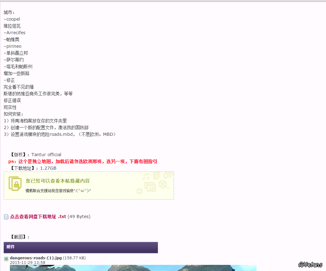This screenshot has height=271, width=326.
Task: Click the 城市: heading
Action: point(9,12)
